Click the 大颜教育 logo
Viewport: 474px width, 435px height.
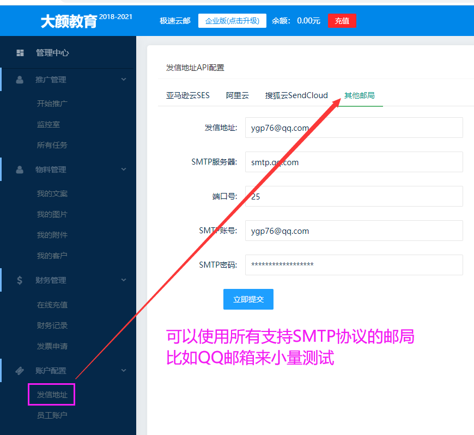69,21
